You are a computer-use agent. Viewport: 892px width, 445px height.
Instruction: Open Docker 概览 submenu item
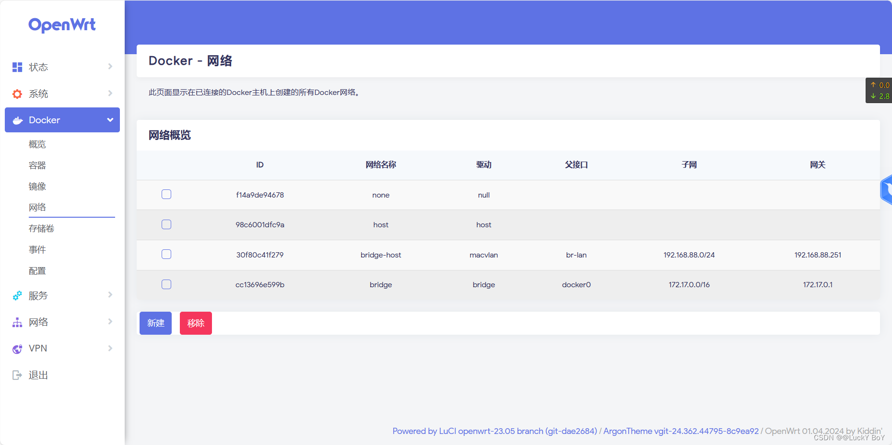tap(37, 144)
